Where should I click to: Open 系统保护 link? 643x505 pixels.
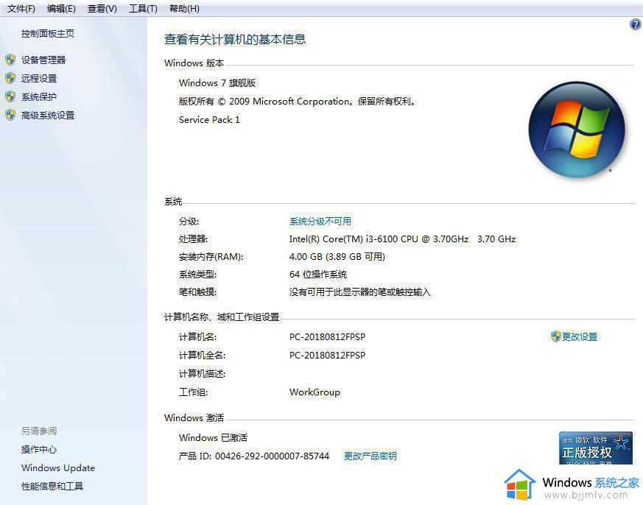[x=39, y=96]
